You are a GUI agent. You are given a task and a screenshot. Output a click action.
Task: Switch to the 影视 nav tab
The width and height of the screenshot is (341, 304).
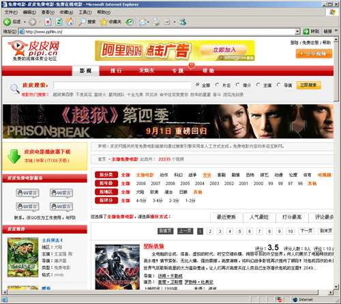[86, 70]
